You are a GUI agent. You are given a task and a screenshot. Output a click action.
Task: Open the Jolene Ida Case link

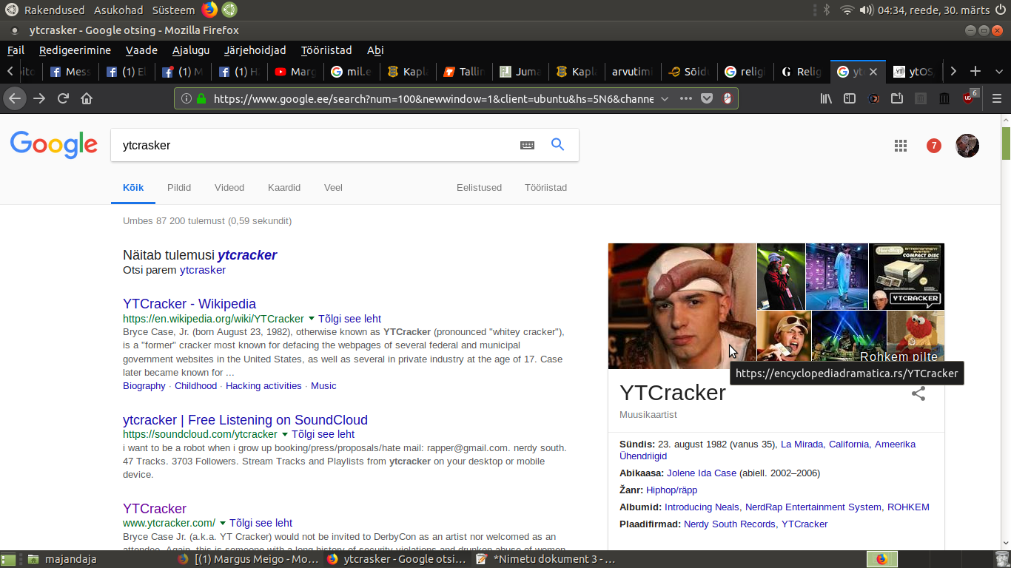pos(702,473)
